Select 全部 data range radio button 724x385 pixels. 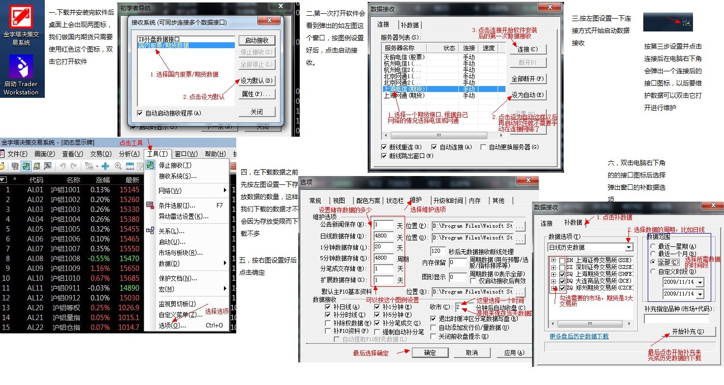click(x=654, y=263)
